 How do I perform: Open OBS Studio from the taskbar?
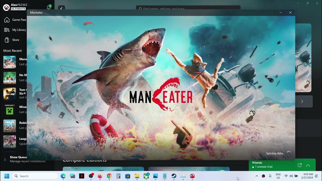(91, 176)
